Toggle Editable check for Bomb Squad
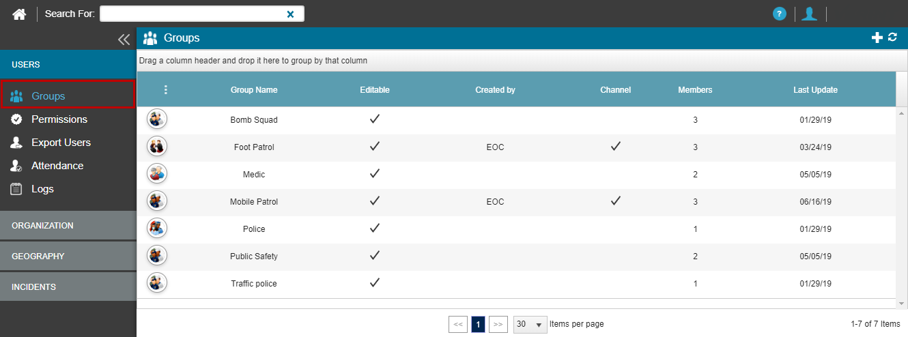This screenshot has height=337, width=908. [x=374, y=119]
